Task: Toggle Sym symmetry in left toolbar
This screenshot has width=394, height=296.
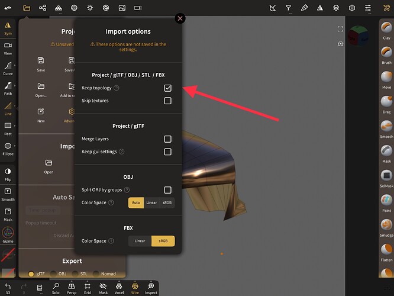Action: pyautogui.click(x=8, y=28)
